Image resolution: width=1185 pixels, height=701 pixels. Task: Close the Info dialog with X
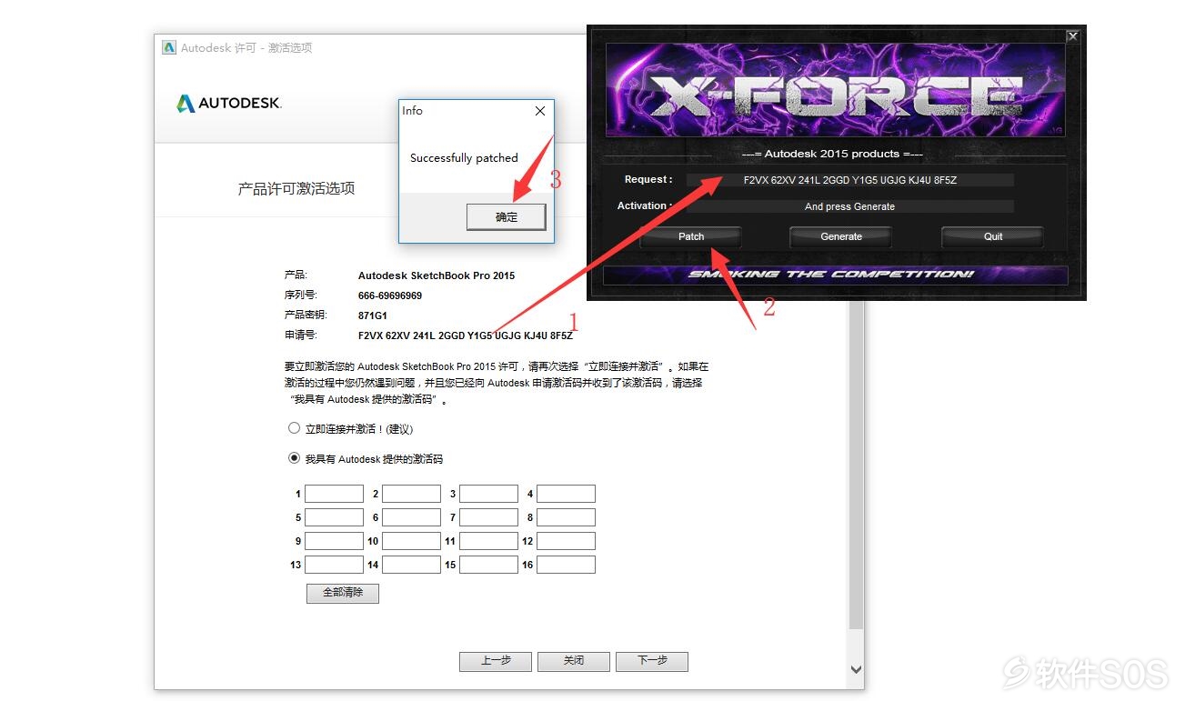pos(539,111)
